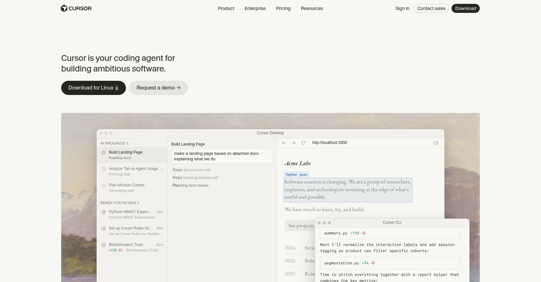Click the READY FOR REVIEW 3 section header
The width and height of the screenshot is (541, 282).
pos(120,203)
